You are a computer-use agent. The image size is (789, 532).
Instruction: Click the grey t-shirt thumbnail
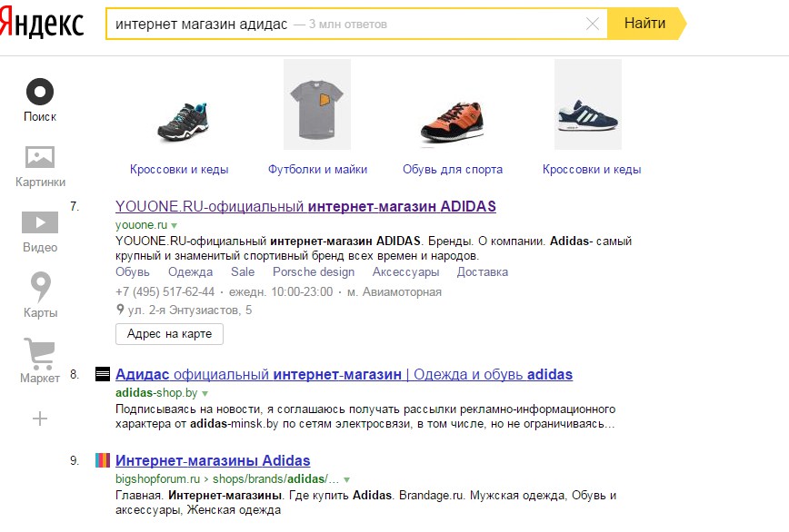click(x=317, y=104)
